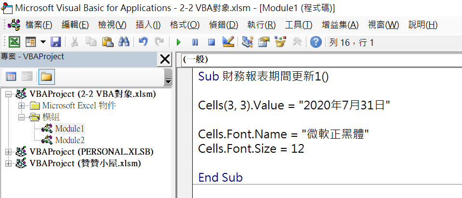
Task: Open the 格式(O) menu
Action: pos(185,25)
